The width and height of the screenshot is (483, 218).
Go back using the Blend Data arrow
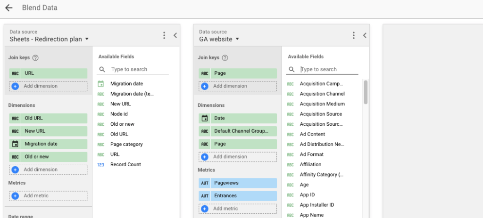[9, 8]
